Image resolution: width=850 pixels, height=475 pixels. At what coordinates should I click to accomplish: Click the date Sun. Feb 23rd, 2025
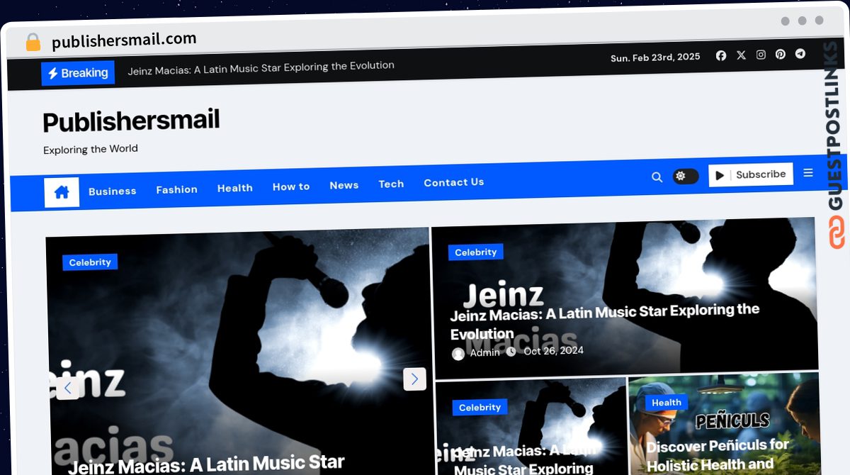[655, 57]
